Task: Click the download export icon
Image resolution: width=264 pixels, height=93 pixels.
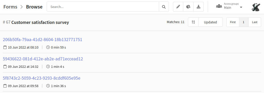Action: [199, 7]
